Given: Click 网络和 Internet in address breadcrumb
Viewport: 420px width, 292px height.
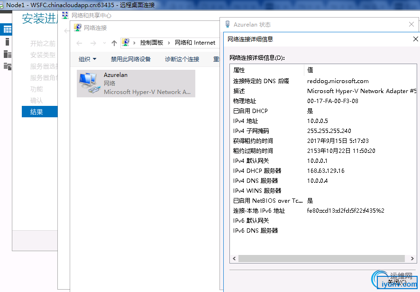Looking at the screenshot, I should coord(195,43).
